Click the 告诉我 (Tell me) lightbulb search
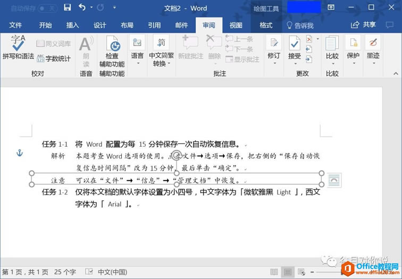Viewport: 402px width, 279px height. pos(300,26)
